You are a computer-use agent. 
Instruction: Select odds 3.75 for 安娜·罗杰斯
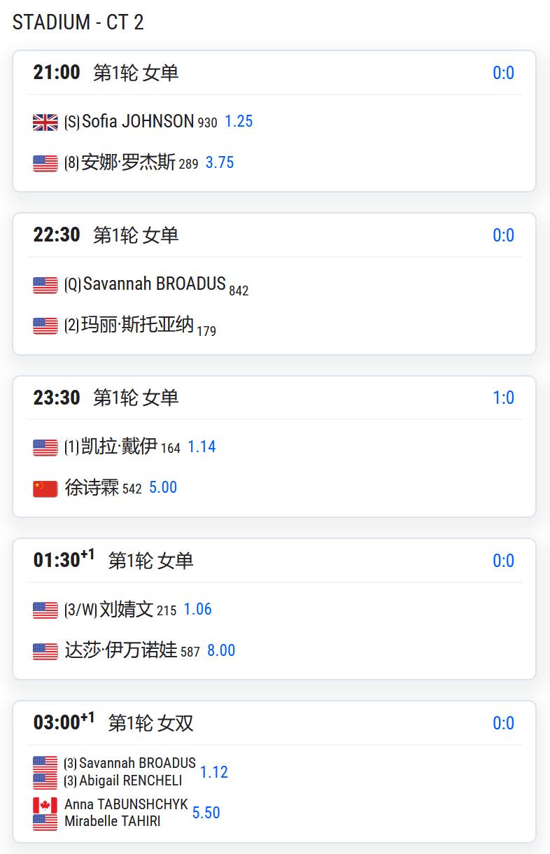220,162
